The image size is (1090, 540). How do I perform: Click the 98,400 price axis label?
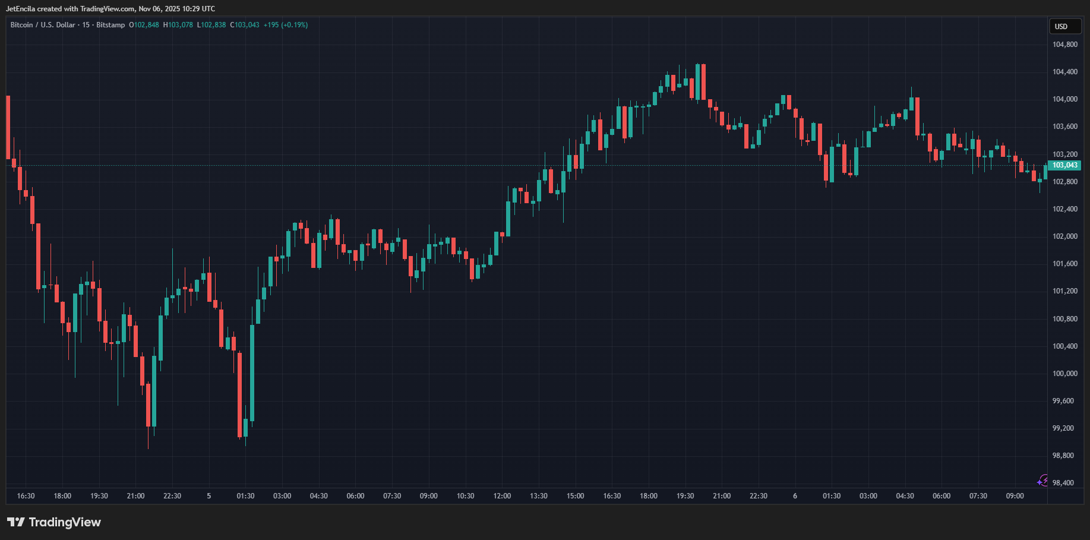(x=1063, y=483)
